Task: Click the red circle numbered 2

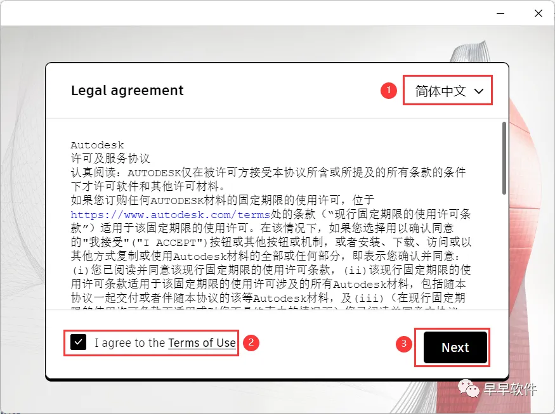Action: (x=251, y=342)
